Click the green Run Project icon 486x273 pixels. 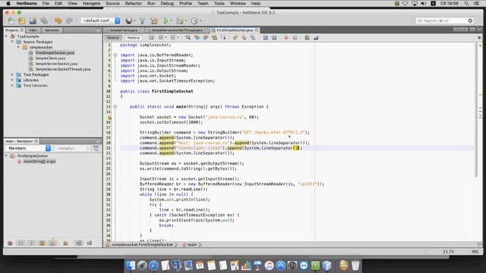tap(166, 20)
